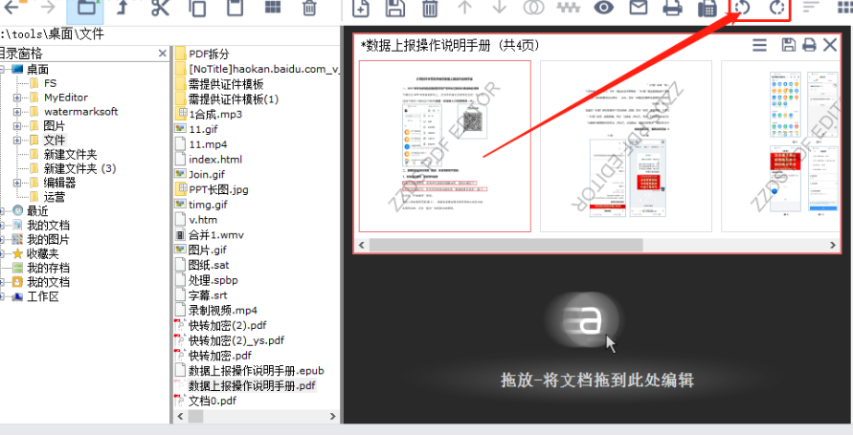Image resolution: width=853 pixels, height=435 pixels.
Task: Open the document panel hamburger menu
Action: [759, 45]
